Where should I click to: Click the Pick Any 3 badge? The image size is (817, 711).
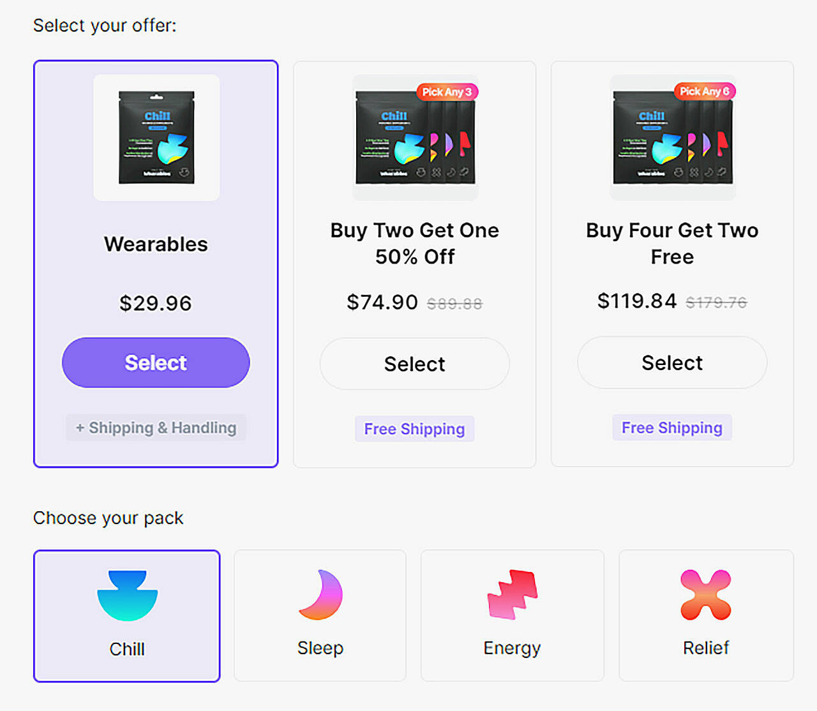(x=447, y=92)
